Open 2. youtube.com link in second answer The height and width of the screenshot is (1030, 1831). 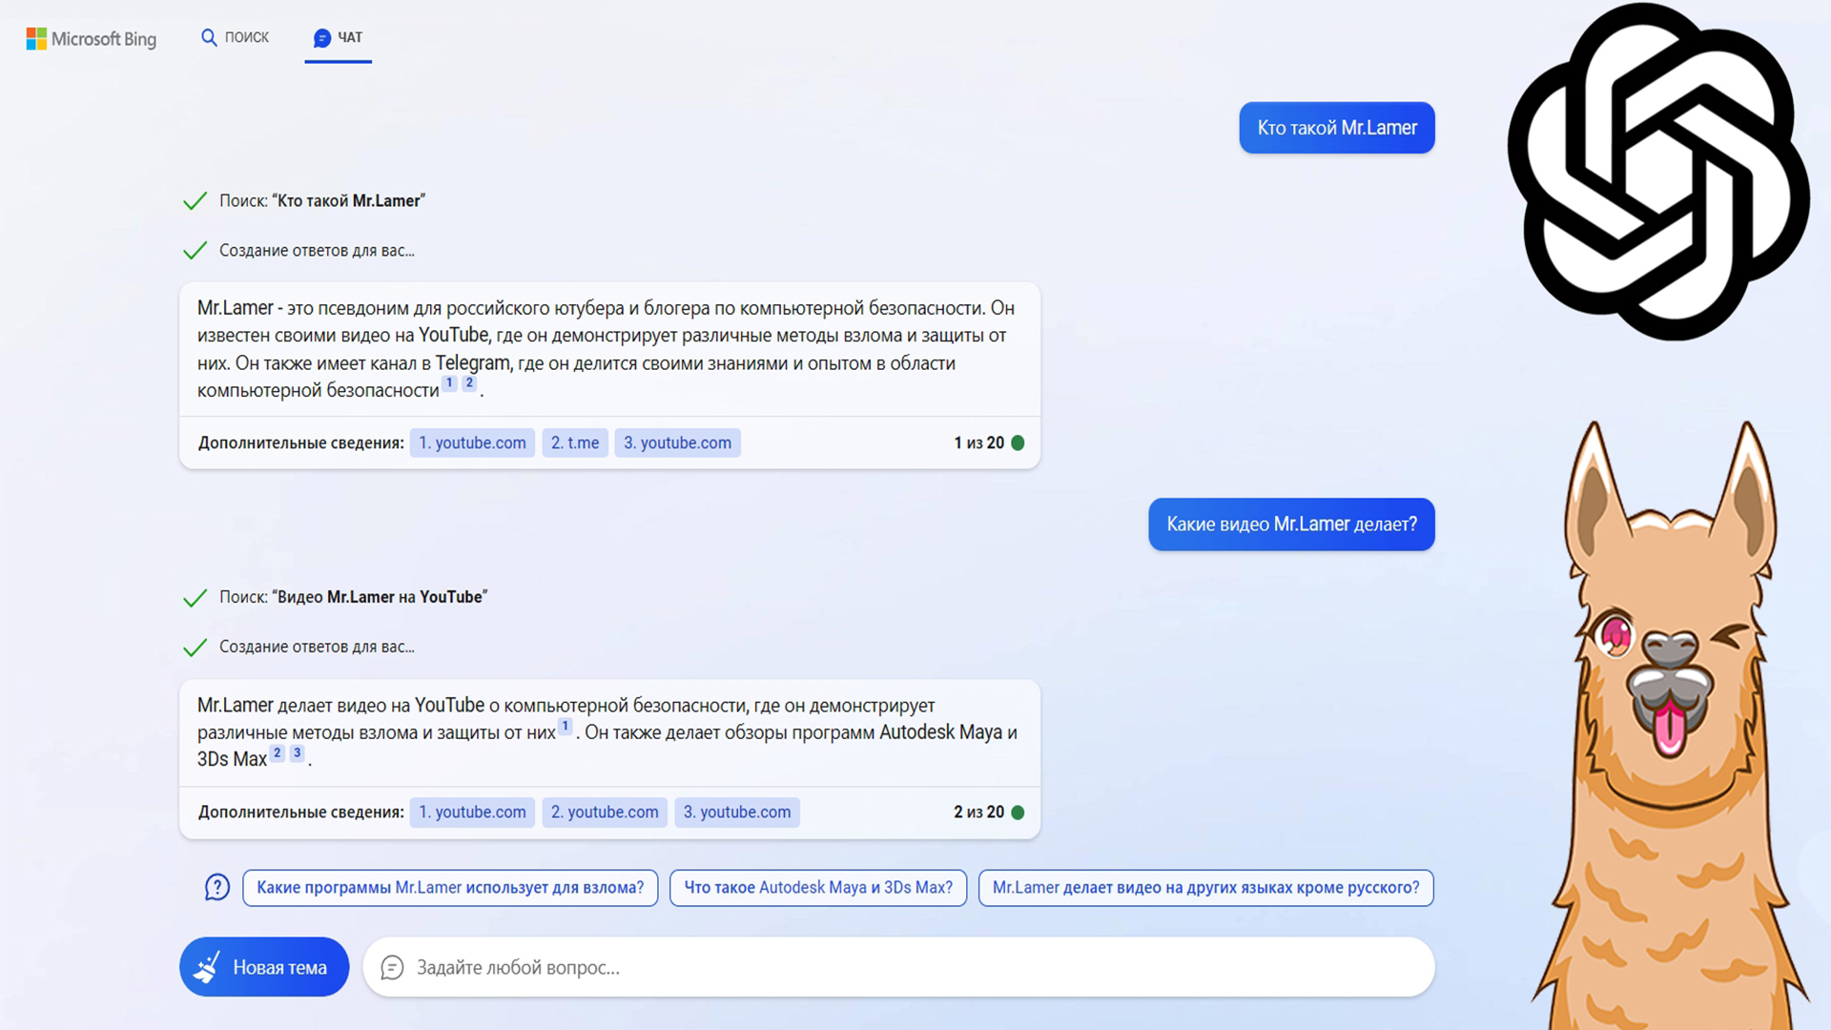pos(605,812)
